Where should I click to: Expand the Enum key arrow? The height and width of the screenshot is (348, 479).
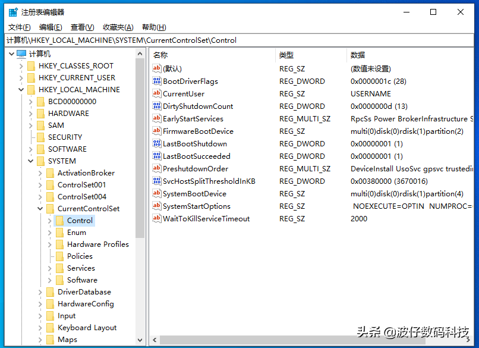click(49, 233)
